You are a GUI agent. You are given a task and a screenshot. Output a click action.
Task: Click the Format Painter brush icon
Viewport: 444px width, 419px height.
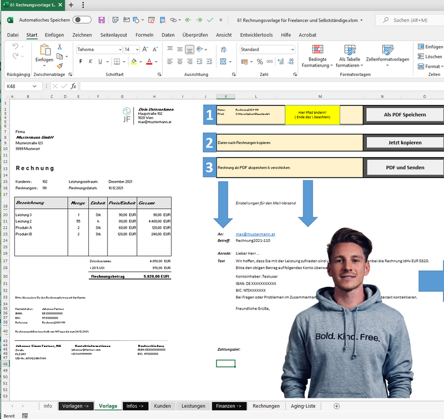[59, 66]
